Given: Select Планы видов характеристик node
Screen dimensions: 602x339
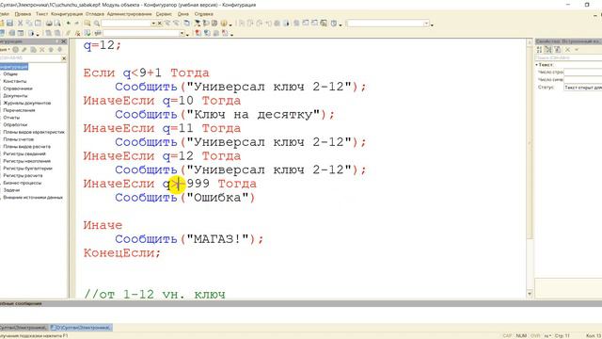Looking at the screenshot, I should tap(34, 132).
